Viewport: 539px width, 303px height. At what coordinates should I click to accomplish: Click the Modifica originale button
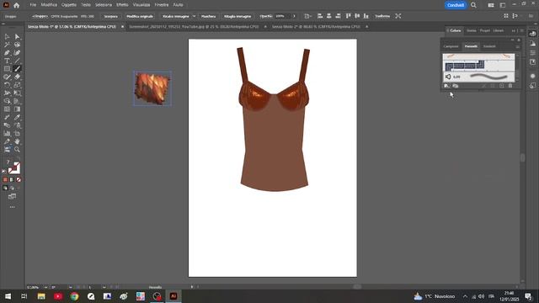pos(140,16)
